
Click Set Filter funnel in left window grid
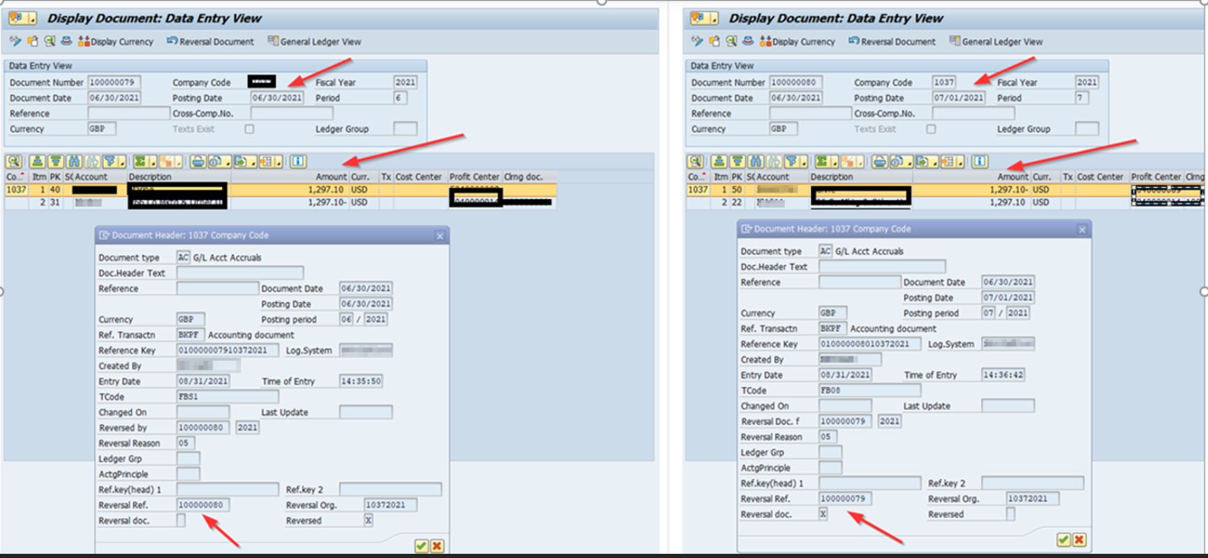tap(110, 162)
